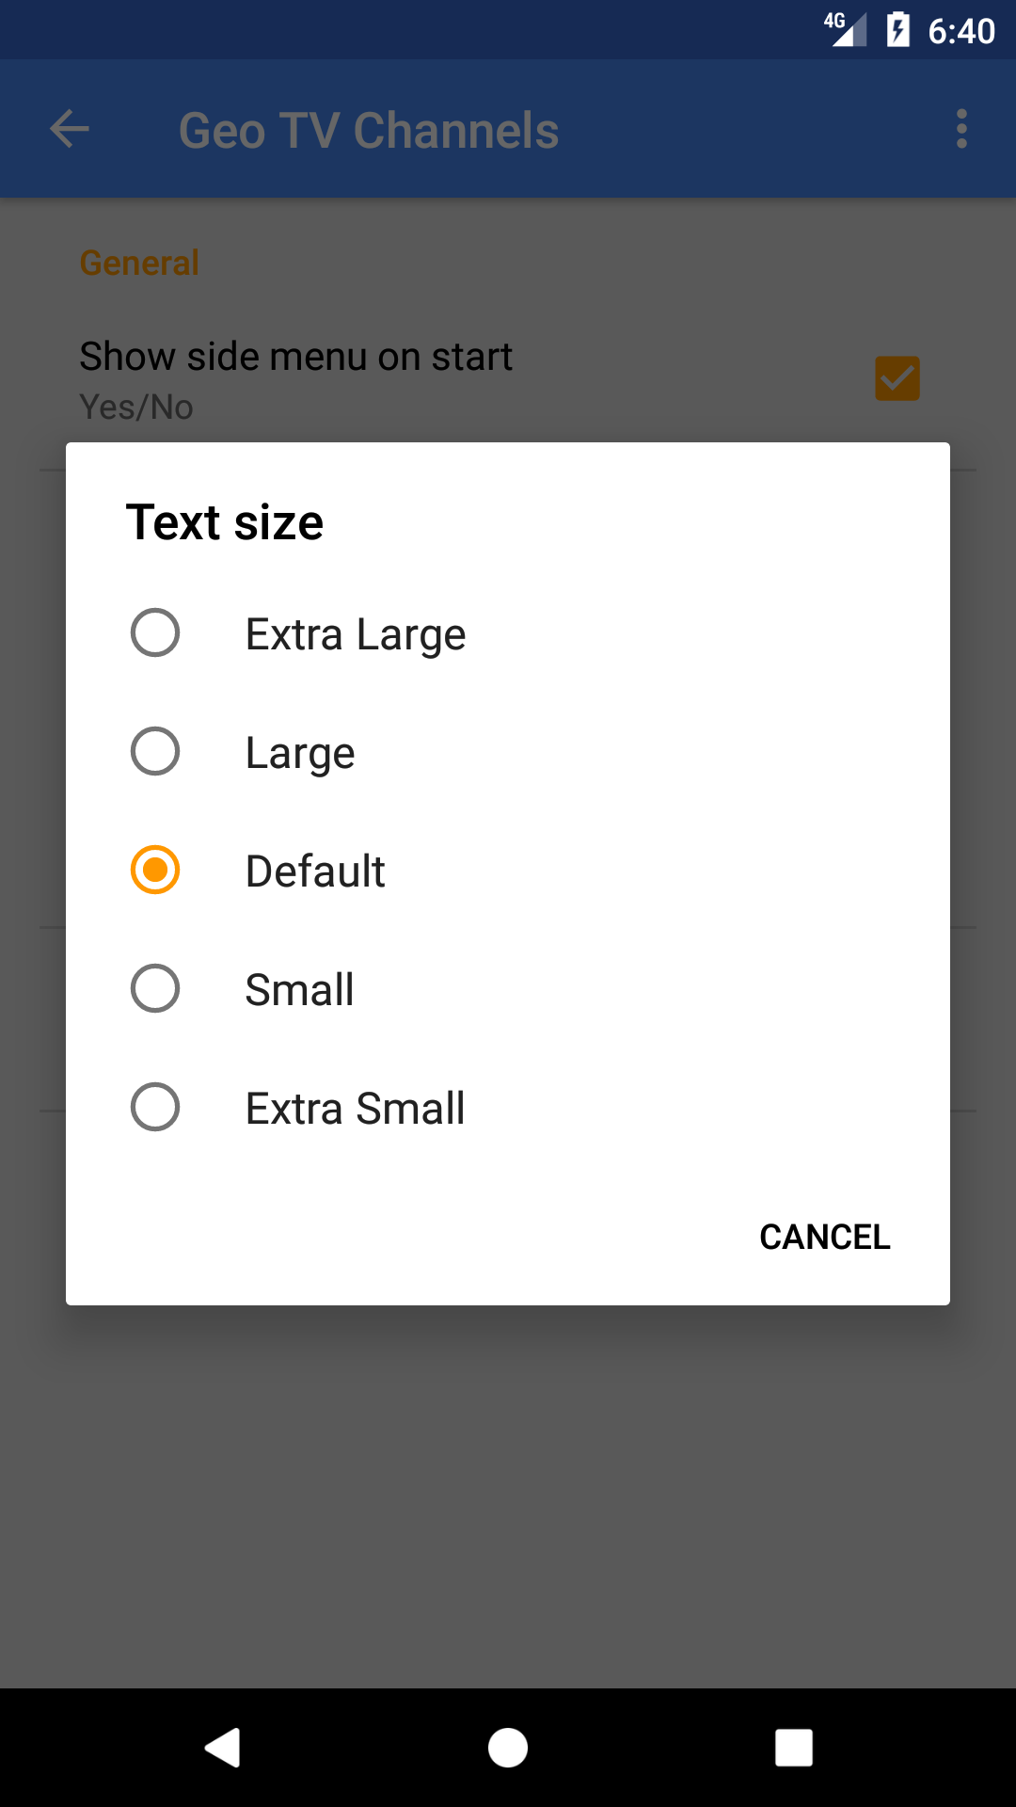This screenshot has width=1016, height=1807.
Task: Select the Default radio button
Action: click(155, 870)
